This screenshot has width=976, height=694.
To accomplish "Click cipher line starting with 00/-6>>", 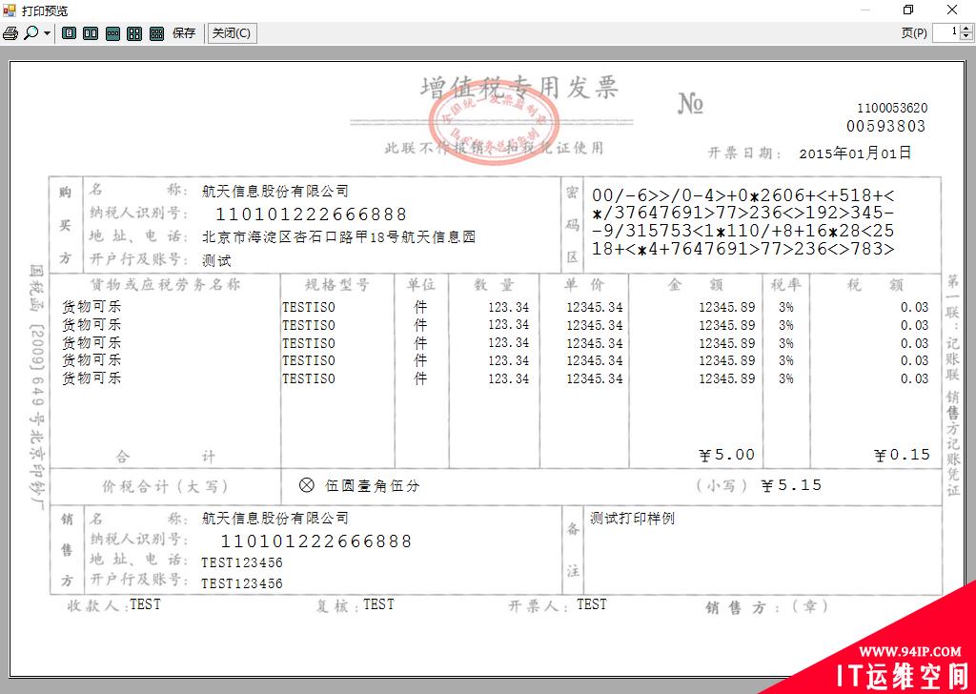I will tap(742, 195).
